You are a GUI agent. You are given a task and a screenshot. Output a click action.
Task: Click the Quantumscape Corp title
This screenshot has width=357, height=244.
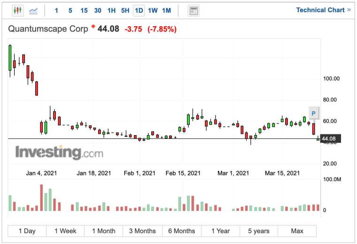48,29
